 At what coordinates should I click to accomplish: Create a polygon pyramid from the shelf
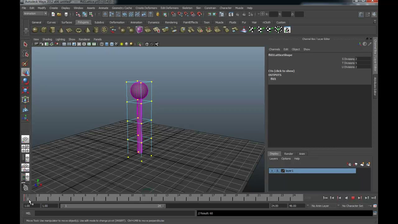tap(87, 30)
